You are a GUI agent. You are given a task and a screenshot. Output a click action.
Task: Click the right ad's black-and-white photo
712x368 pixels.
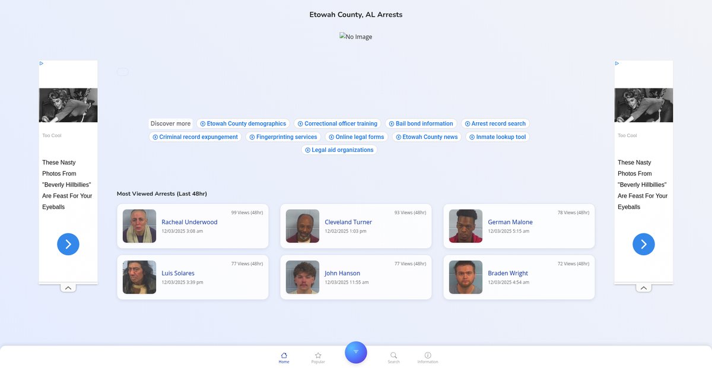pyautogui.click(x=644, y=105)
